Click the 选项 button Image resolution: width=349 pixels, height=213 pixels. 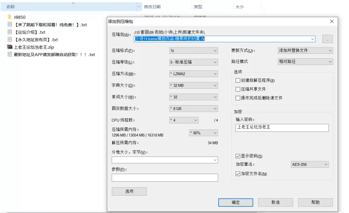point(129,191)
